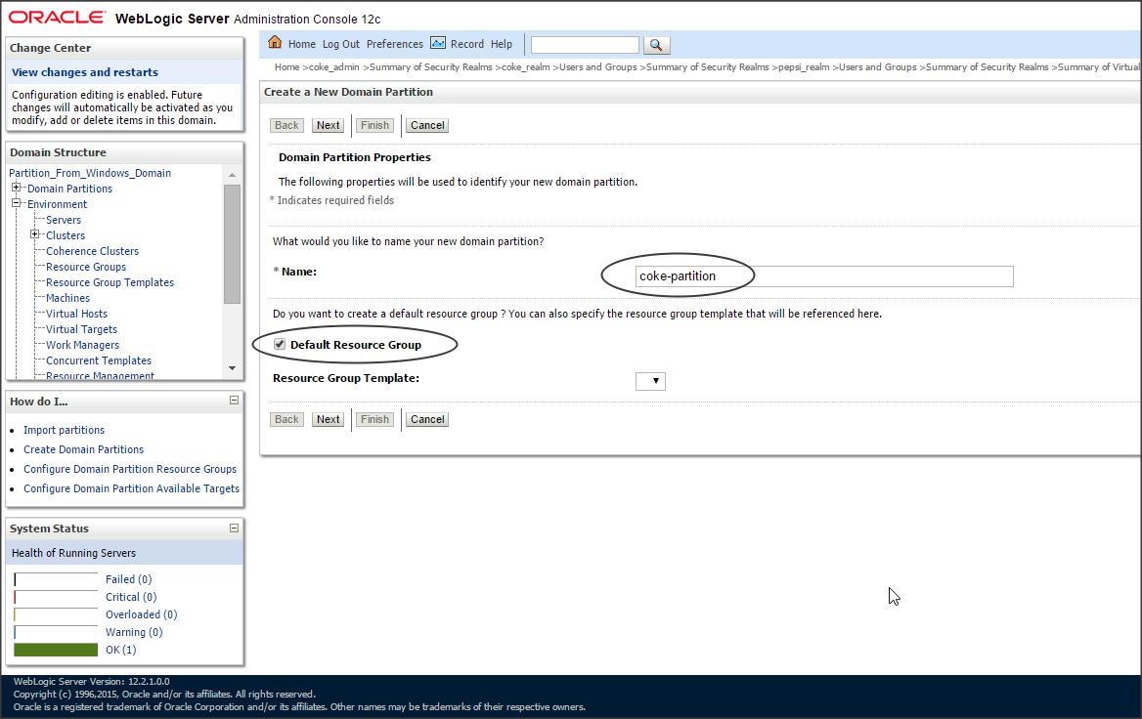
Task: Select Virtual Hosts tree item
Action: pos(76,314)
